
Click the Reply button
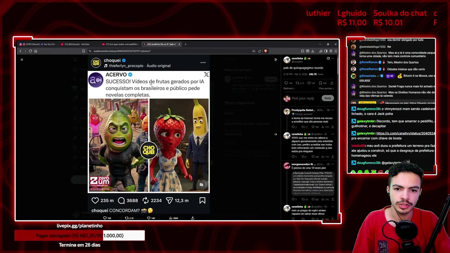click(327, 98)
